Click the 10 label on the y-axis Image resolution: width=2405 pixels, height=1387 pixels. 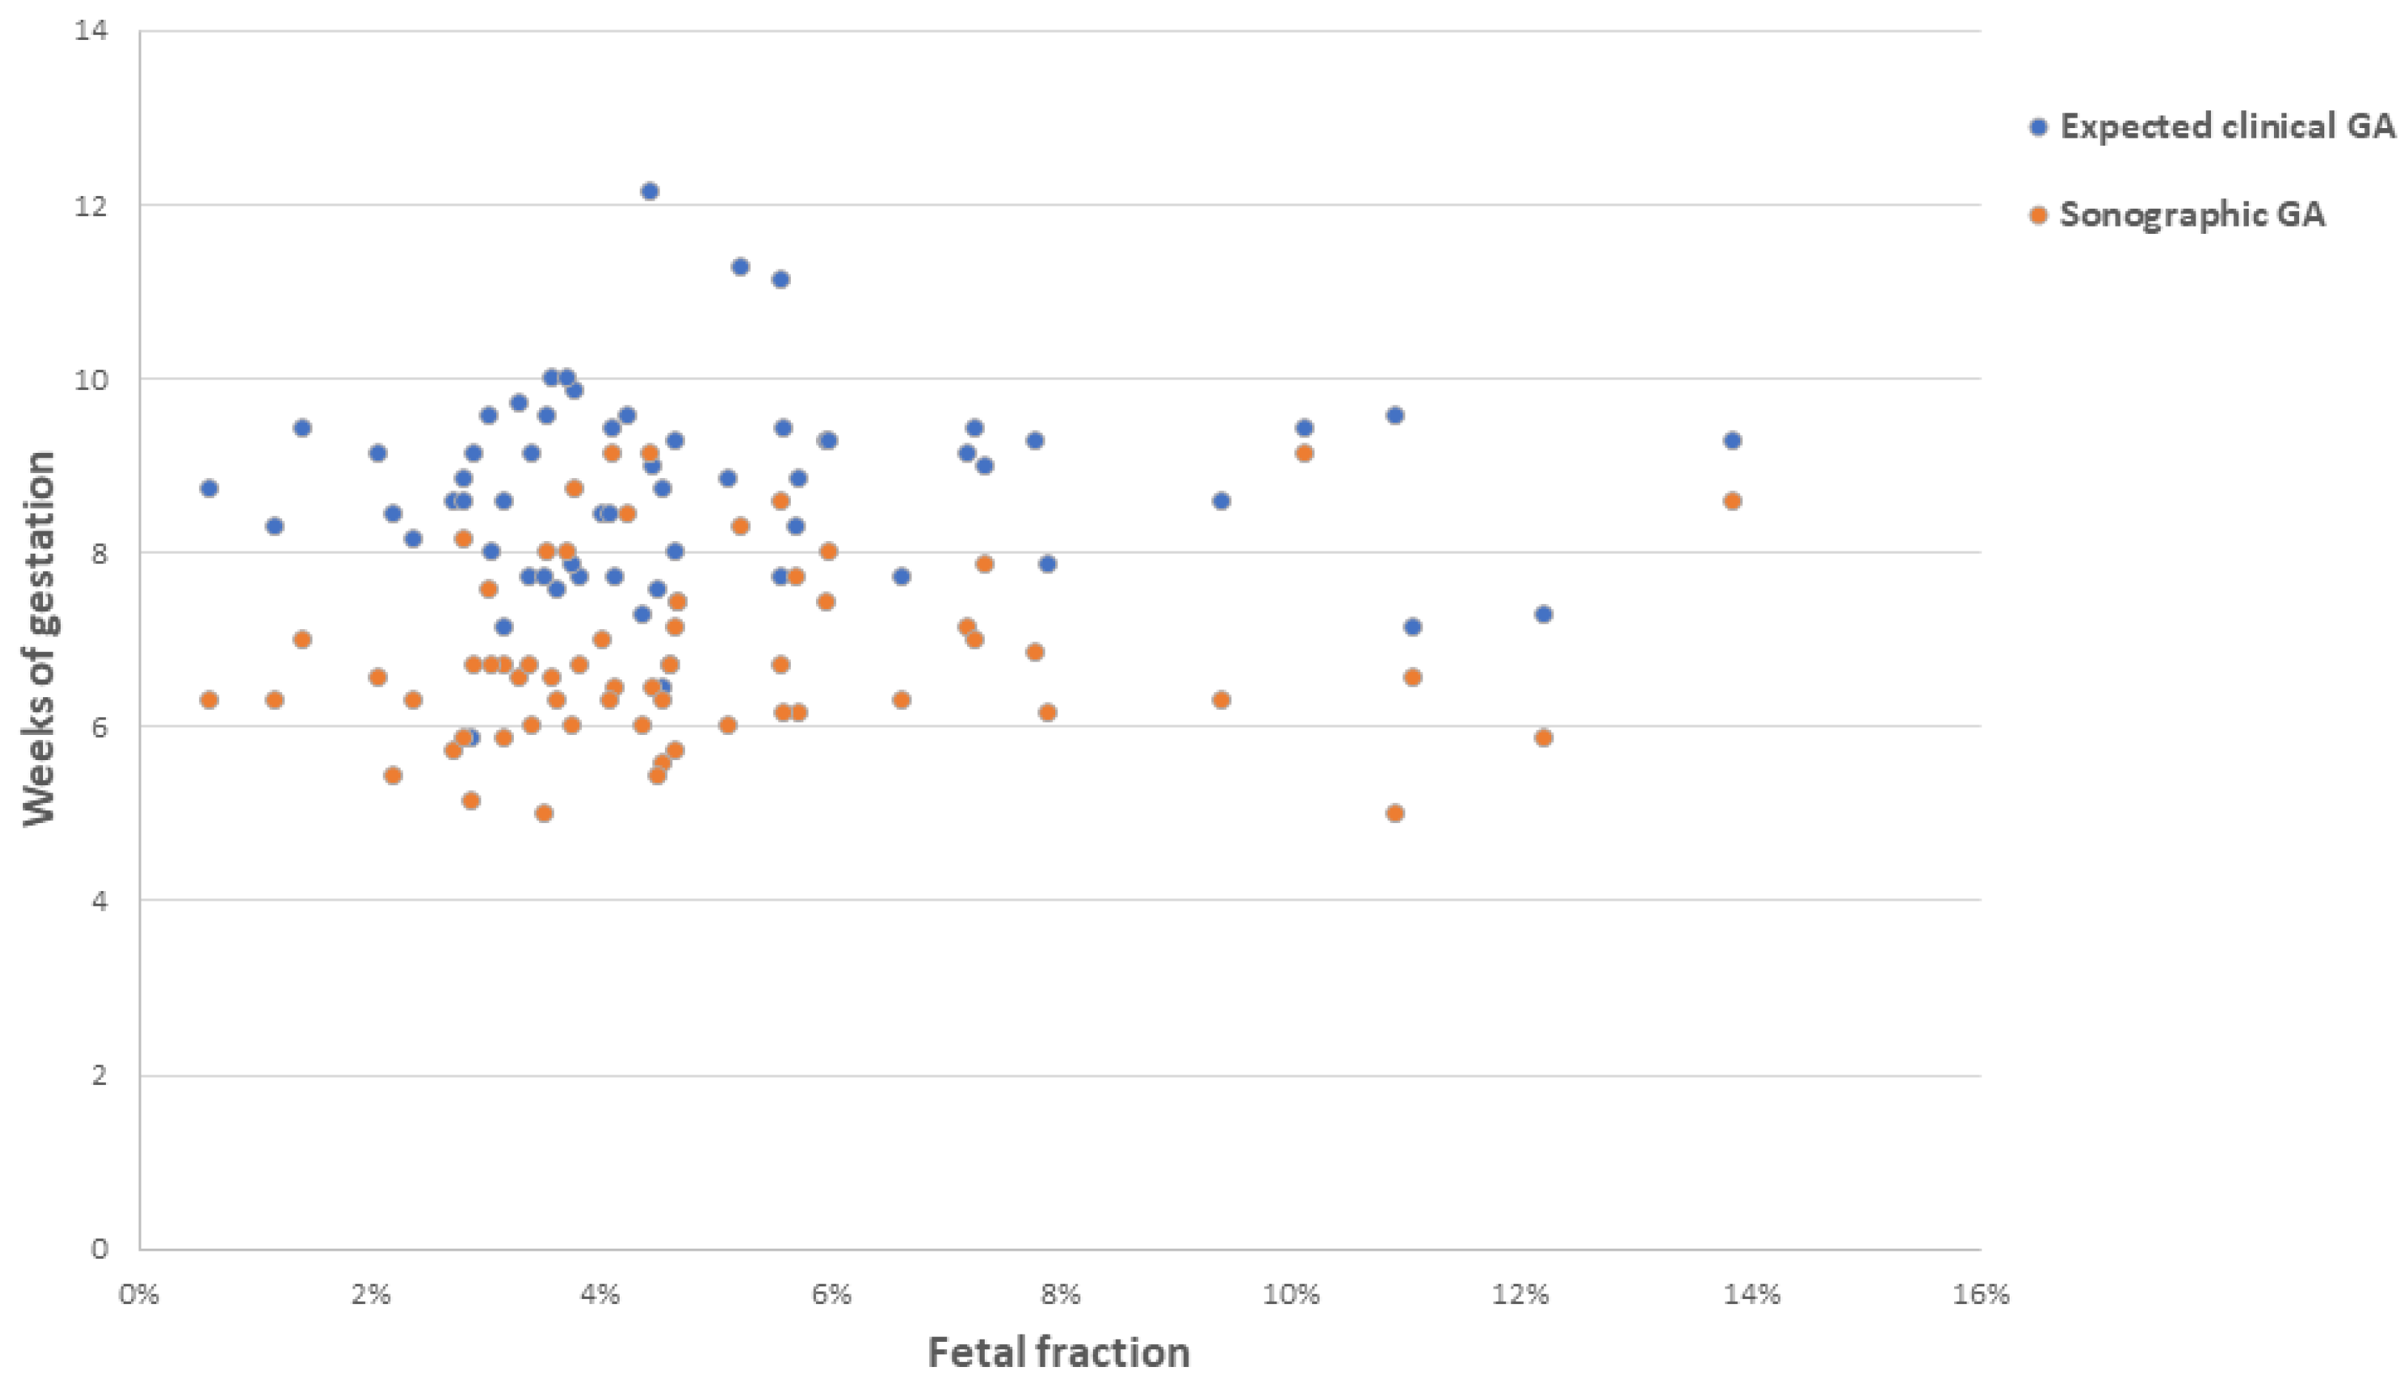(92, 379)
